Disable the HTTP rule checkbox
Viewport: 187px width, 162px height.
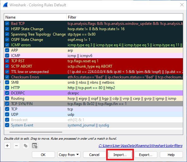pyautogui.click(x=7, y=88)
